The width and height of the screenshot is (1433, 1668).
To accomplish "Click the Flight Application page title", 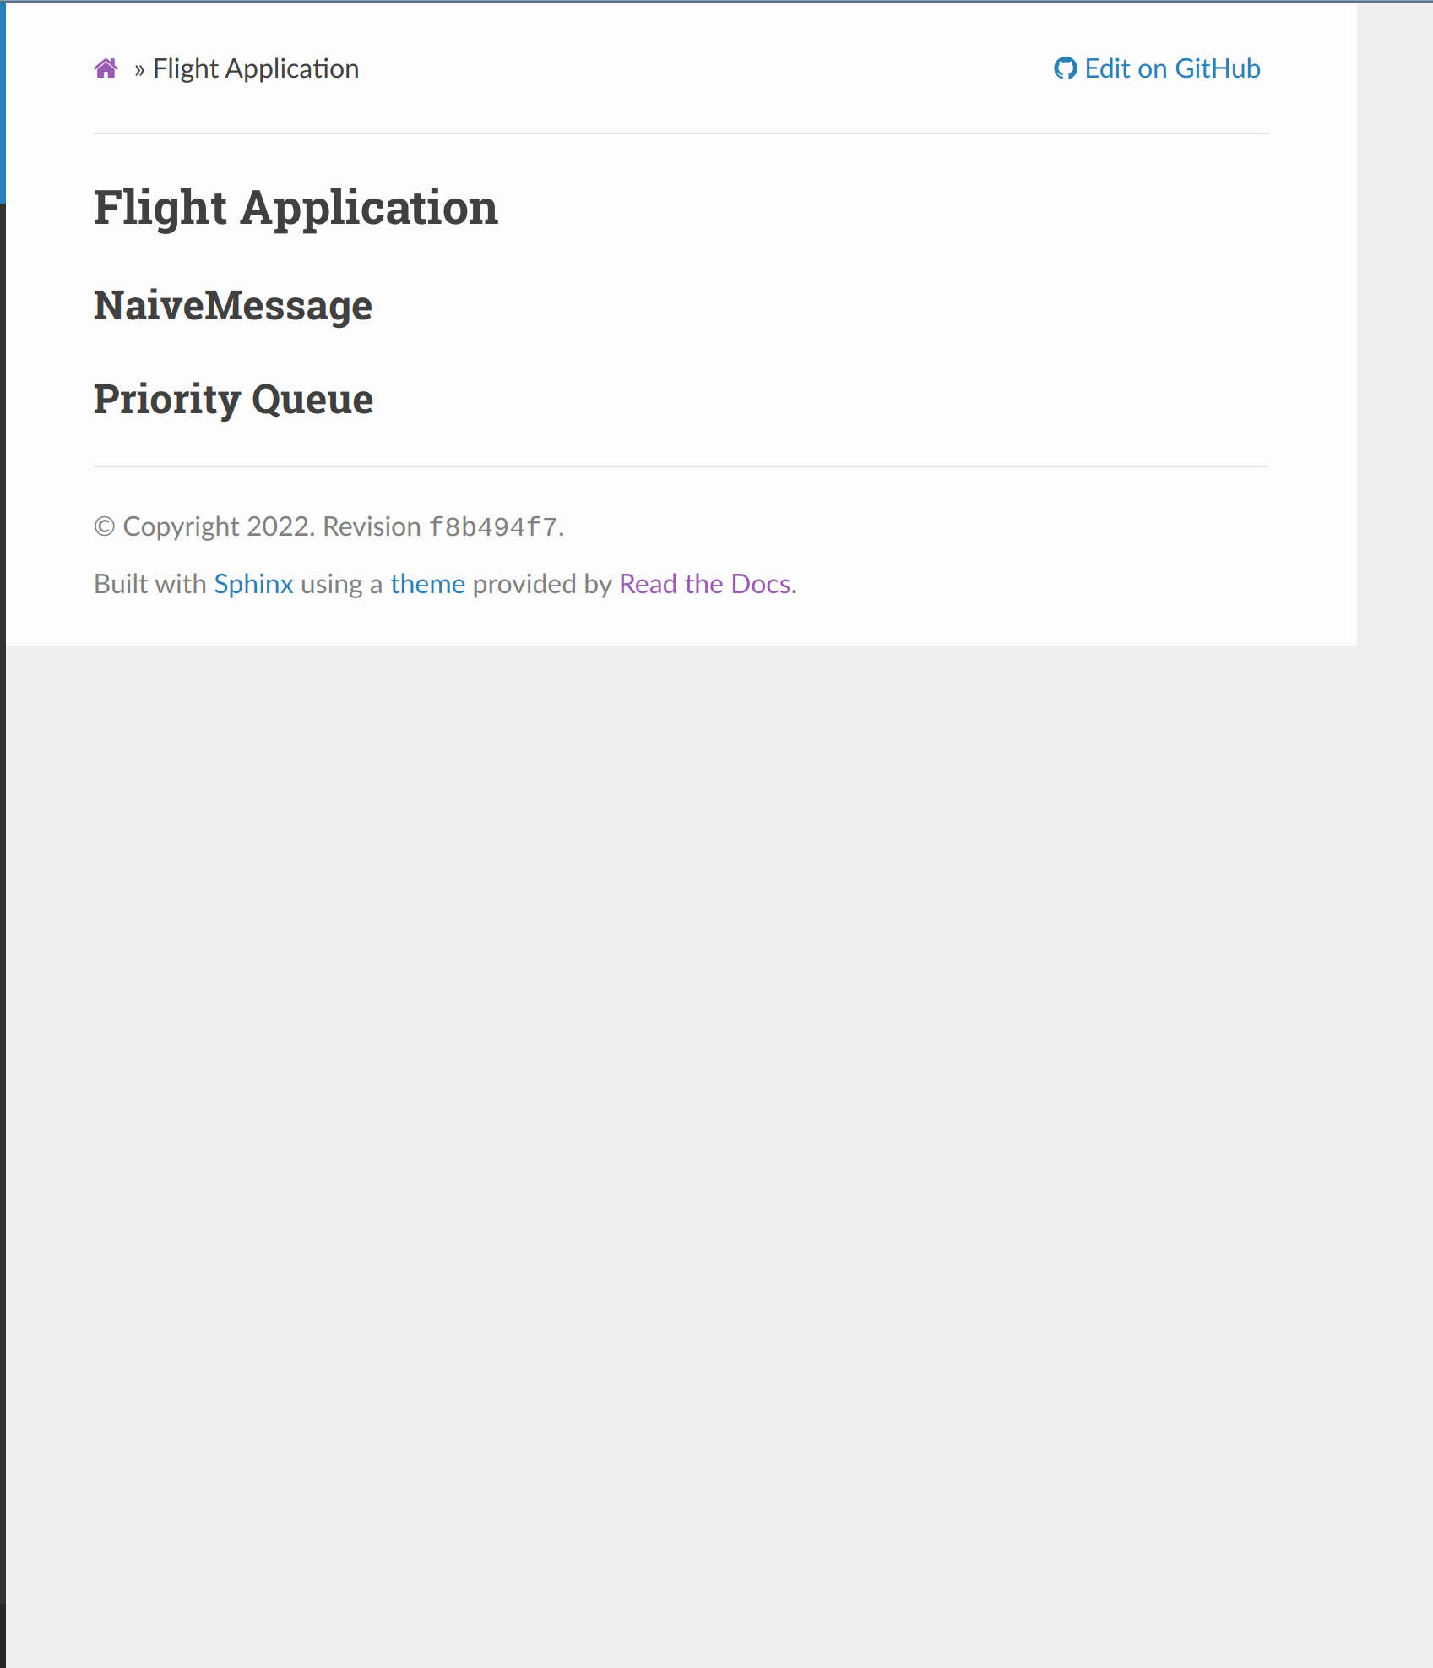I will tap(296, 207).
